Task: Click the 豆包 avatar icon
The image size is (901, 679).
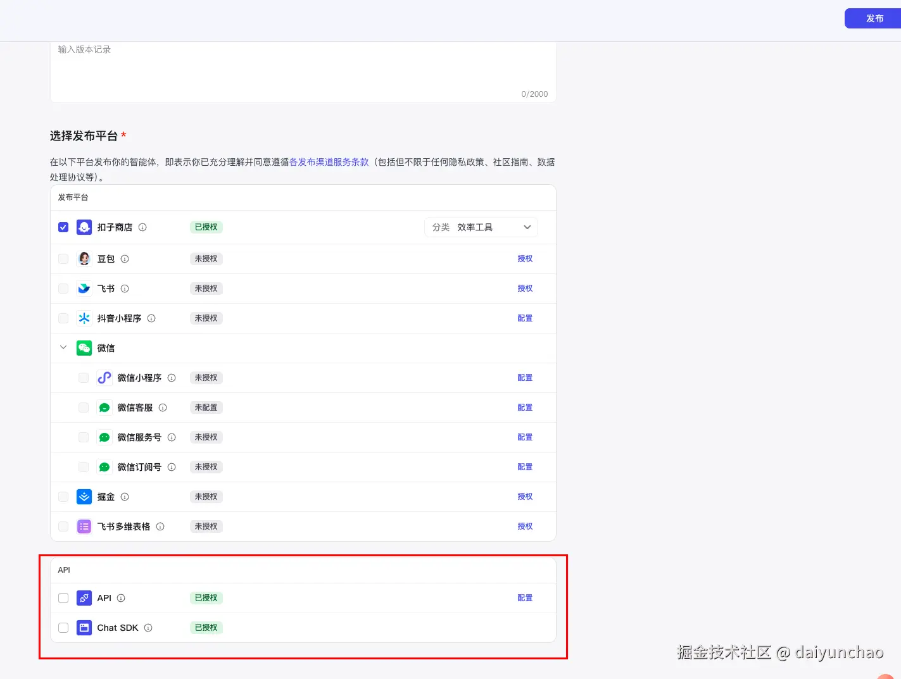Action: [84, 259]
